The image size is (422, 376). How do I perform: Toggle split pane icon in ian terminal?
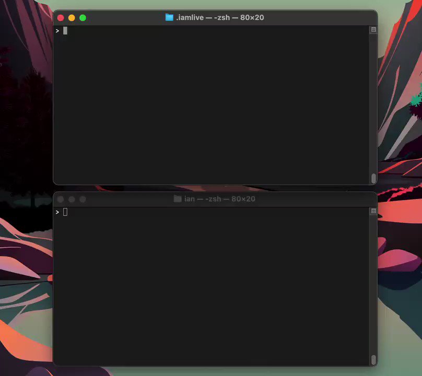click(x=373, y=211)
